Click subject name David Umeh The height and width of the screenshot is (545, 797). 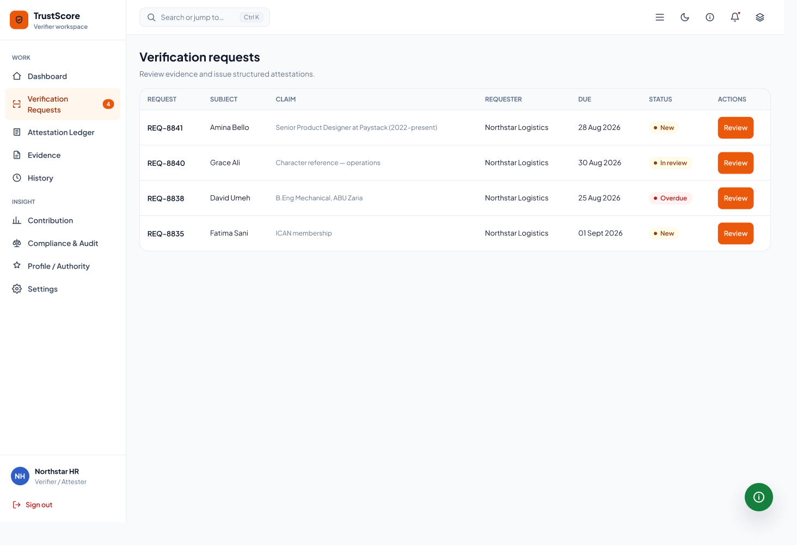tap(230, 198)
